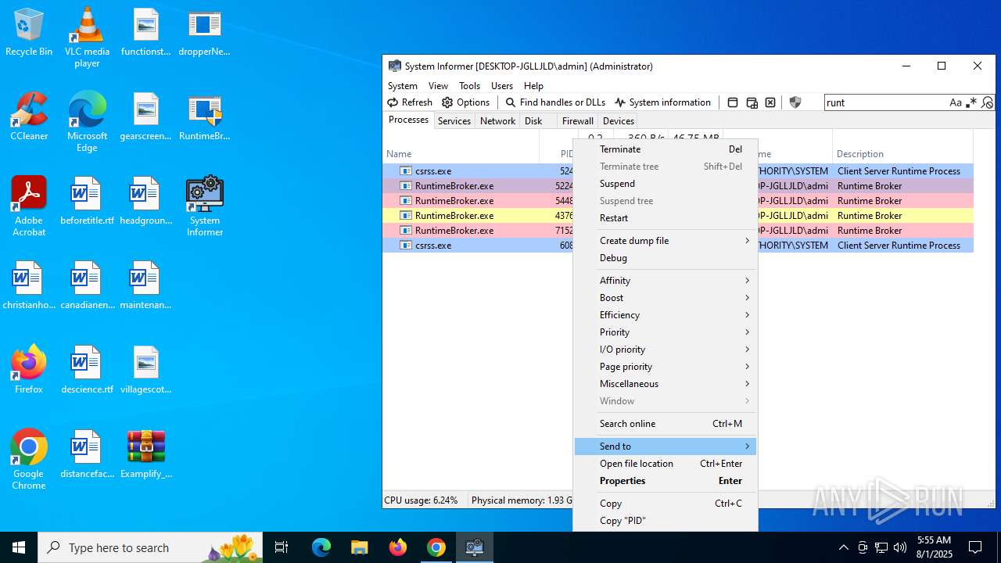This screenshot has width=1001, height=563.
Task: Select the Processes tab
Action: 409,120
